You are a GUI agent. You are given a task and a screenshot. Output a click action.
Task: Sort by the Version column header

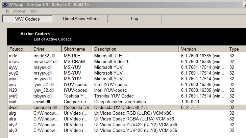[203, 49]
